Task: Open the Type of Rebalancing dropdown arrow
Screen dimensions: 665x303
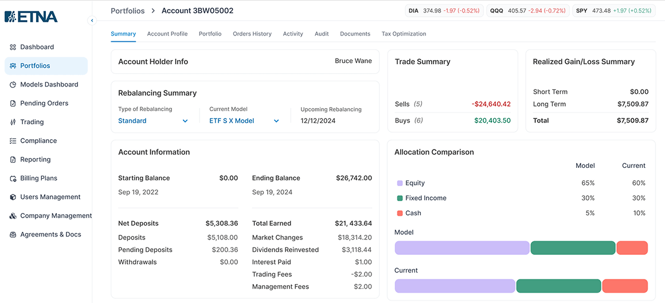Action: [x=185, y=121]
